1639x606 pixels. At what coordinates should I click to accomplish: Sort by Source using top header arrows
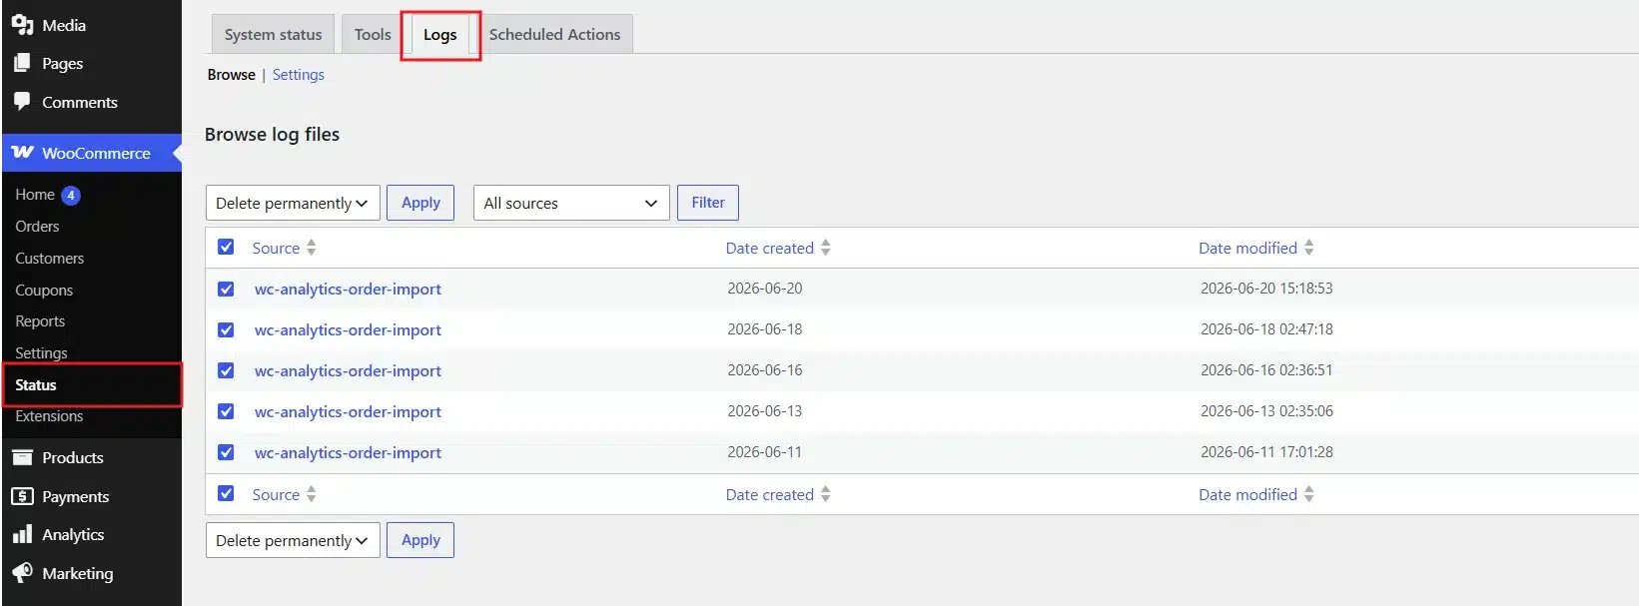312,248
